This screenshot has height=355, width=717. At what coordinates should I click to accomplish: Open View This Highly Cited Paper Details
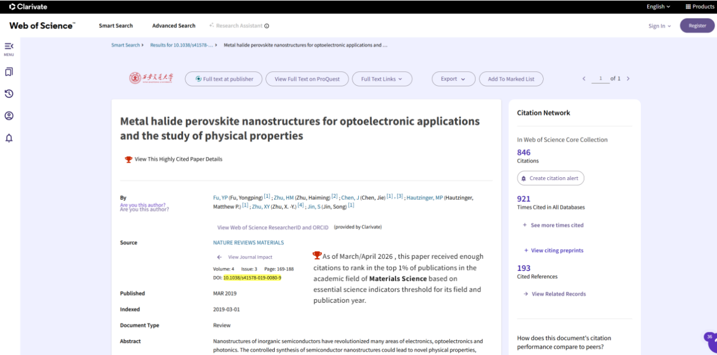click(x=178, y=159)
